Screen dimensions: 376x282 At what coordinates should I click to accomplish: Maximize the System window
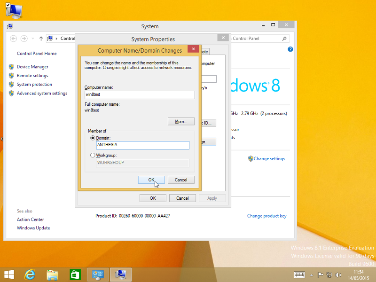(273, 25)
